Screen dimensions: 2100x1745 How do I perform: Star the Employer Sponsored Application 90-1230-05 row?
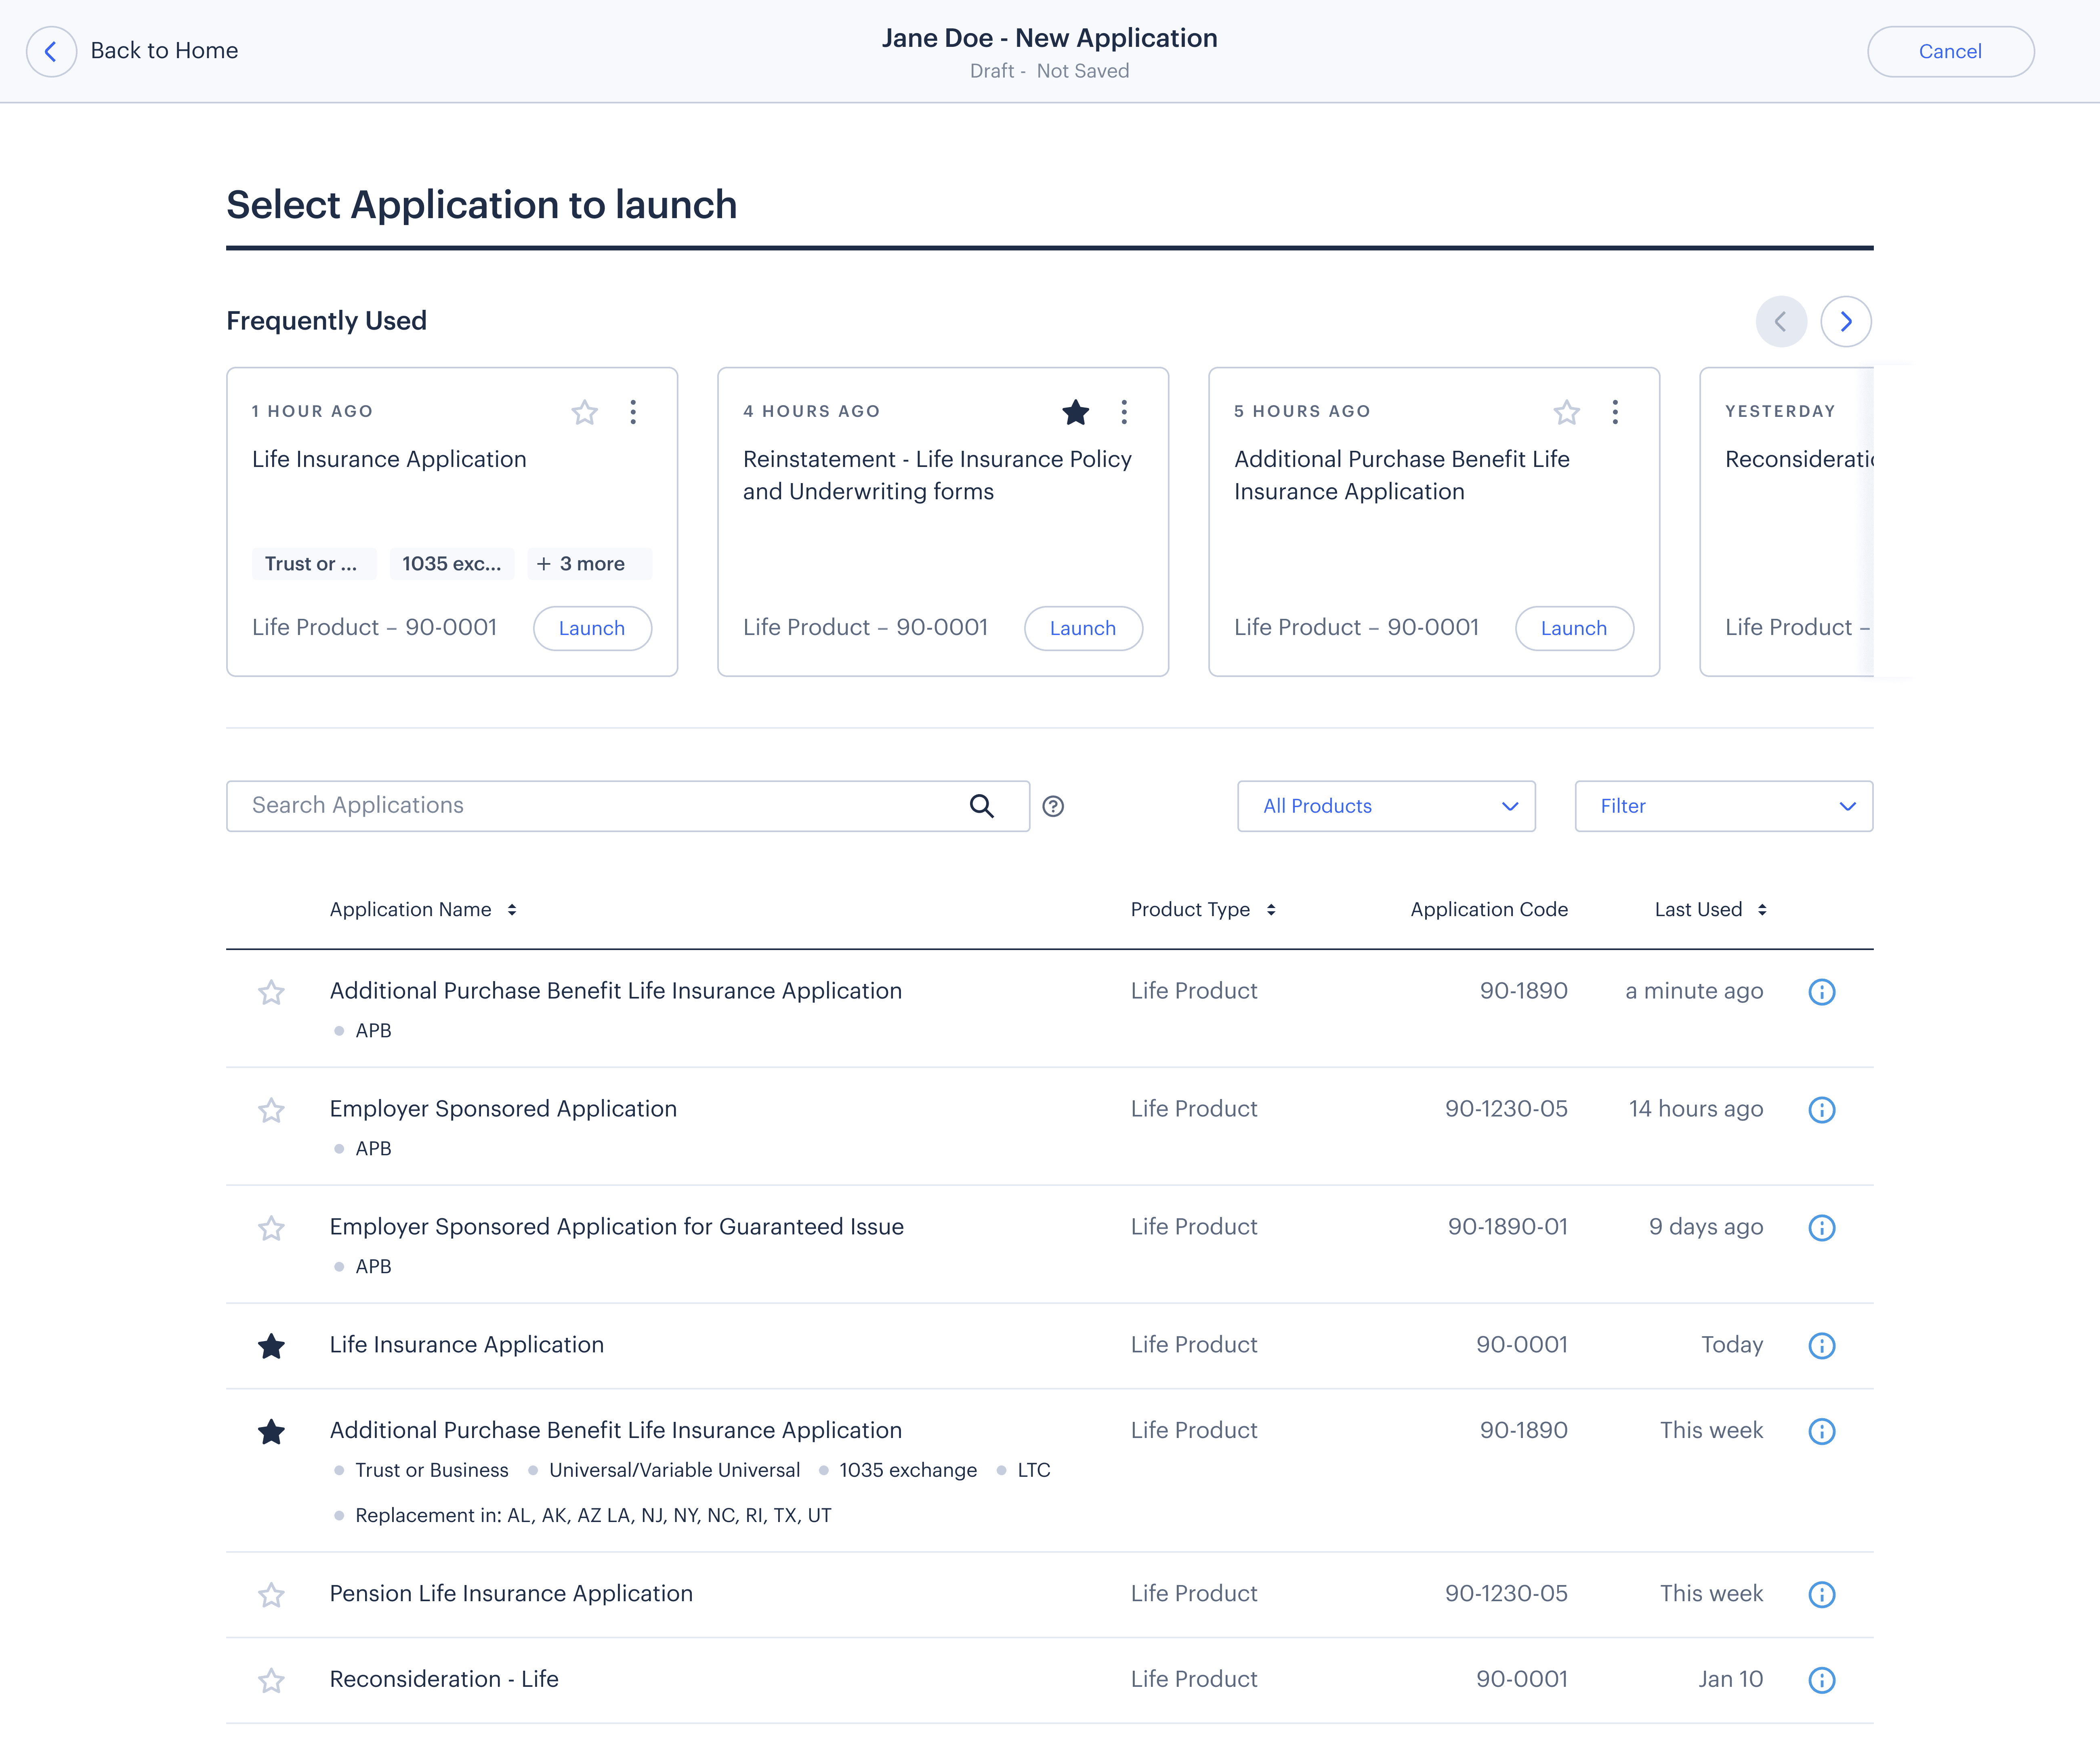point(271,1110)
